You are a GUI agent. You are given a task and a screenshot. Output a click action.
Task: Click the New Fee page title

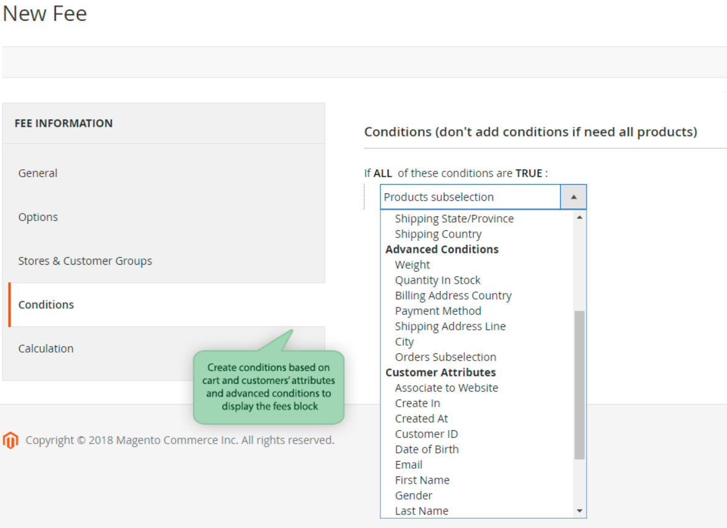pyautogui.click(x=44, y=14)
